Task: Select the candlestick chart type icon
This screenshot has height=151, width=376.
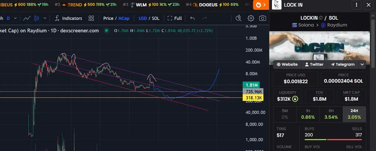Action: (37, 18)
